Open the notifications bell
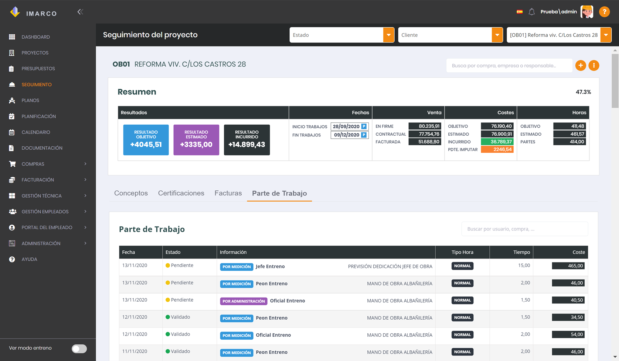 [531, 12]
